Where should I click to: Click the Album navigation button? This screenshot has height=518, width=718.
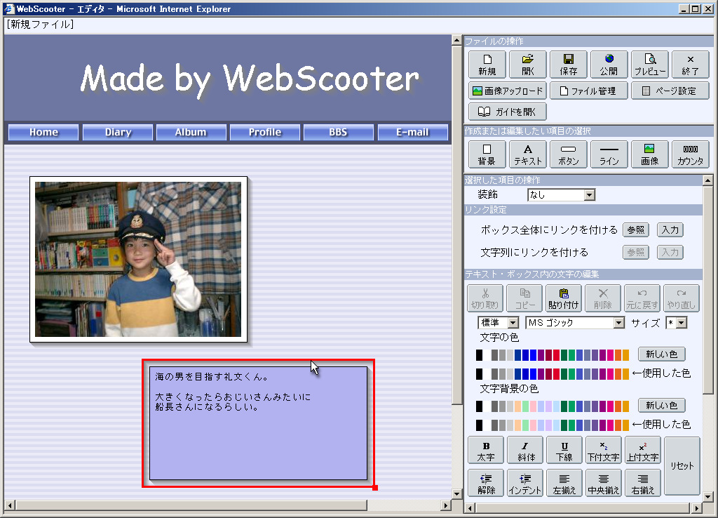pos(191,132)
